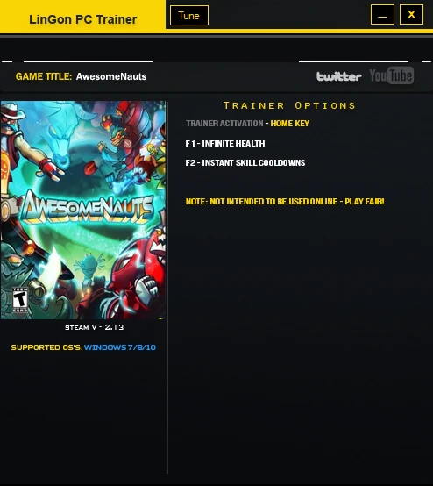Click the Tune button
Screen dimensions: 433x486
tap(189, 15)
